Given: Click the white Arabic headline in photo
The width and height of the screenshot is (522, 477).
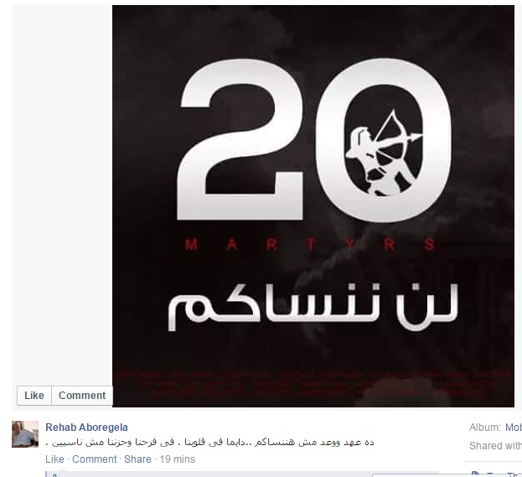Looking at the screenshot, I should click(313, 307).
